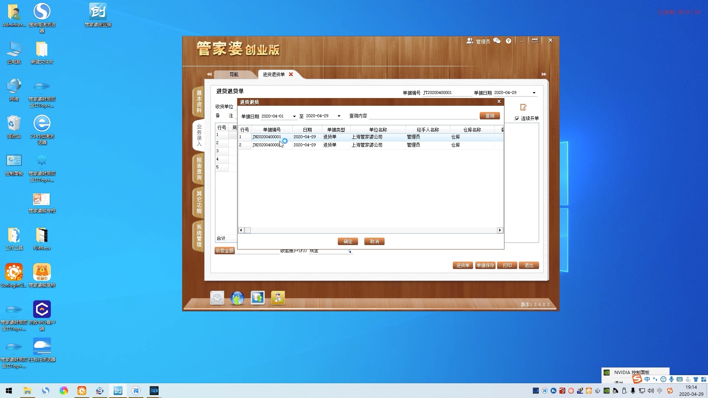Open 回收站 recycle bin icon
The image size is (708, 398).
pos(14,127)
